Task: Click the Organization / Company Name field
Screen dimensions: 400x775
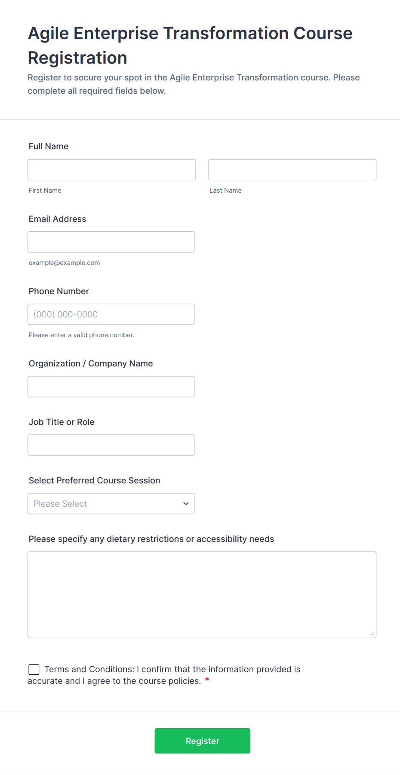Action: 111,386
